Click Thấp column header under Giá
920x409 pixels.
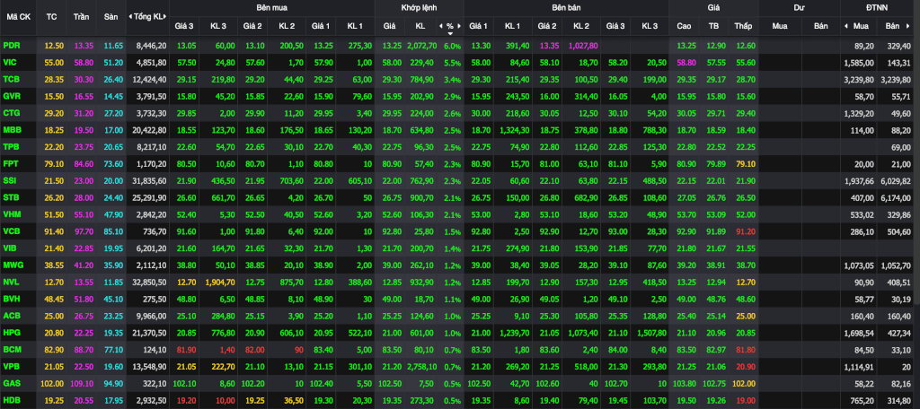coord(743,26)
